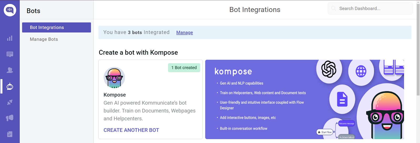Open the analytics bar chart icon

10,38
